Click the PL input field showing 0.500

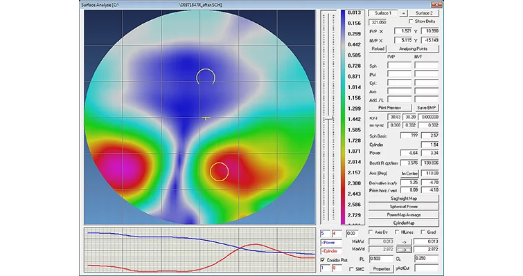(381, 259)
